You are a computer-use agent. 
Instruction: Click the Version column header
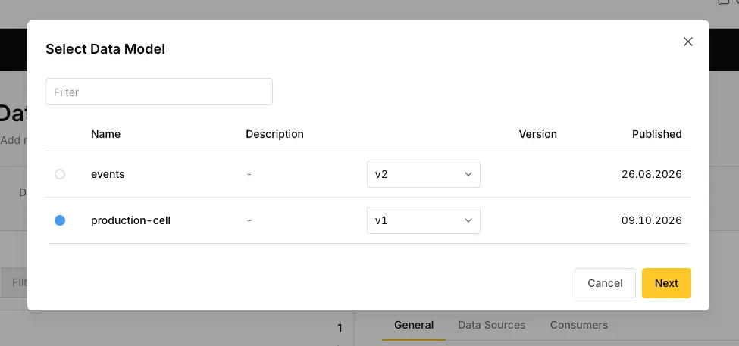[537, 134]
